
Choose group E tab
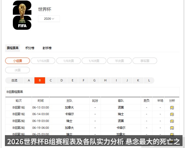point(73,81)
